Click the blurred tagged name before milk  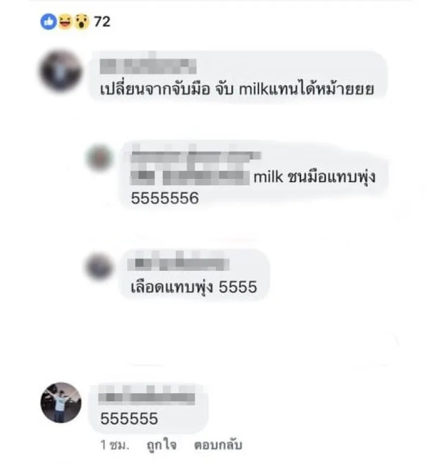(190, 178)
